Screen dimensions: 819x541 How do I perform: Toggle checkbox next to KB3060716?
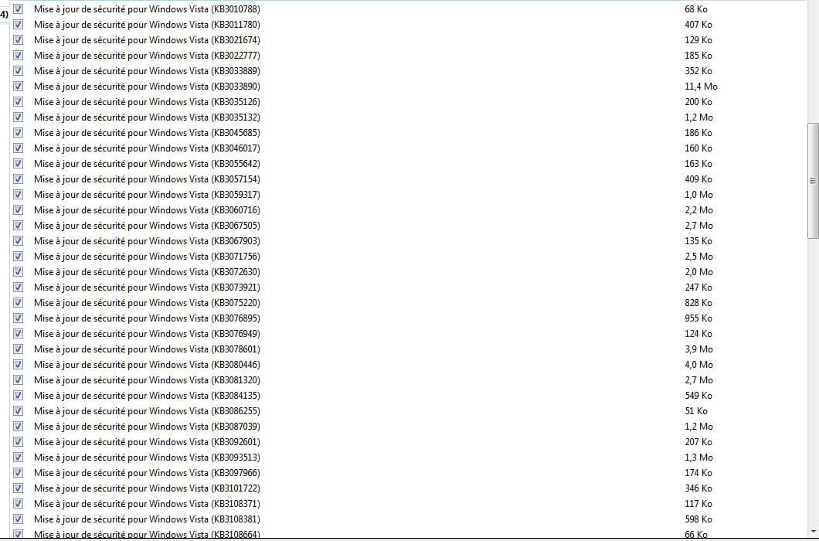[19, 210]
